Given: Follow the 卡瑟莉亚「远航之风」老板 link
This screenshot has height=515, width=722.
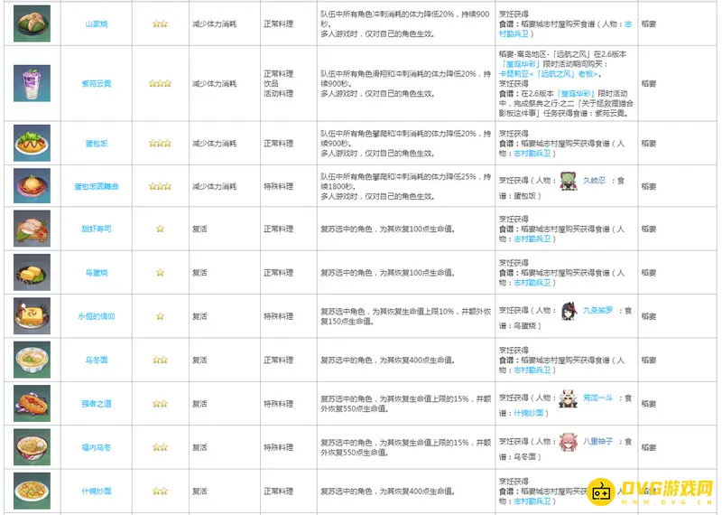Looking at the screenshot, I should 551,74.
